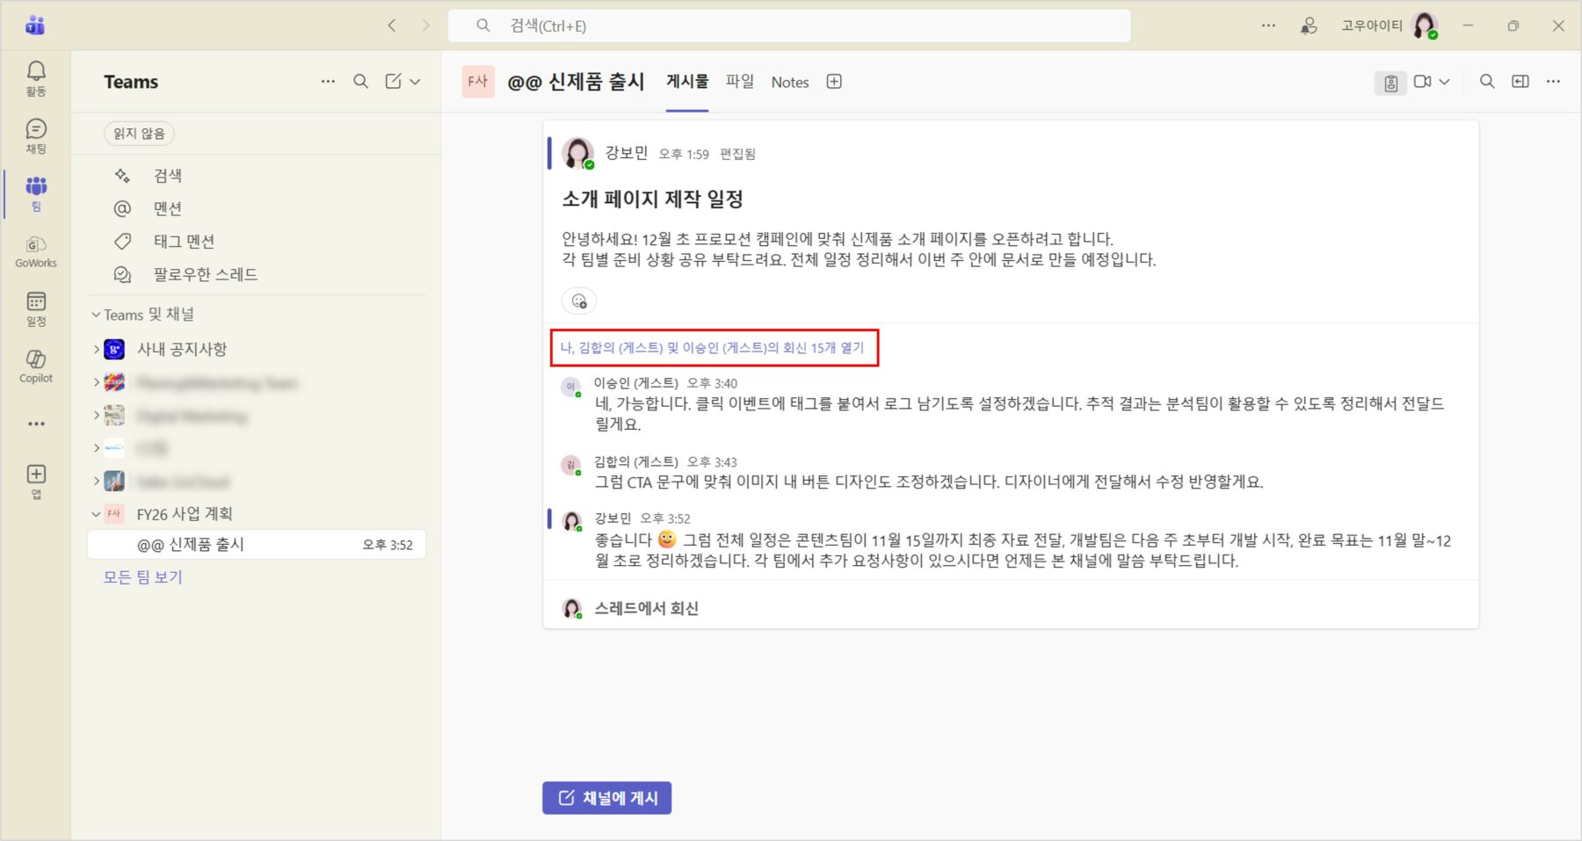Collapse the Teams 및 채널 section
This screenshot has height=841, width=1582.
pos(96,315)
